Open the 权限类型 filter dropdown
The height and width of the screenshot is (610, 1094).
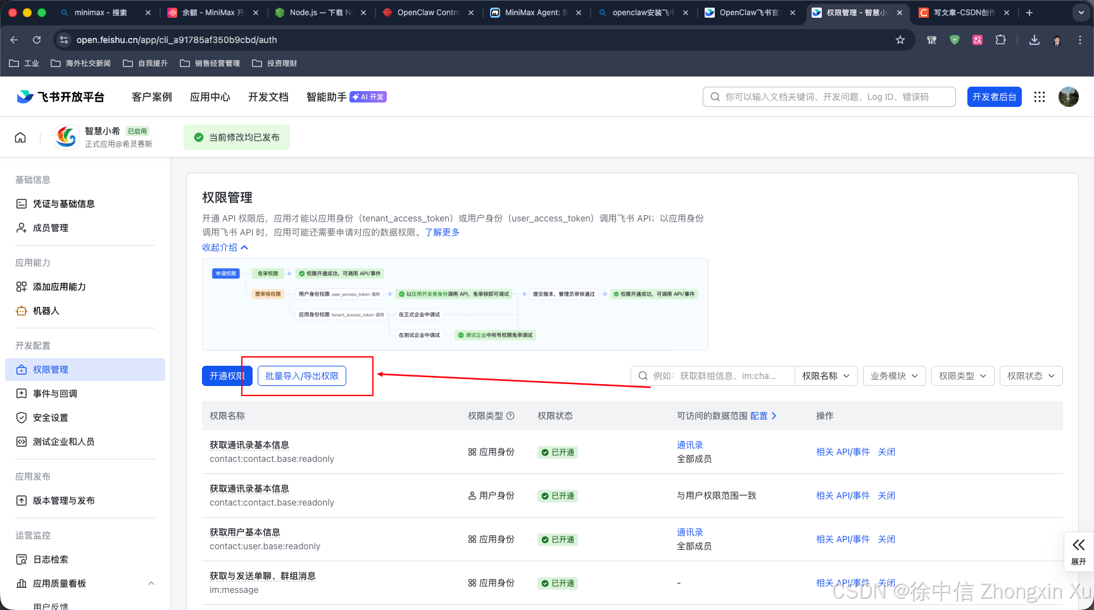pos(963,376)
